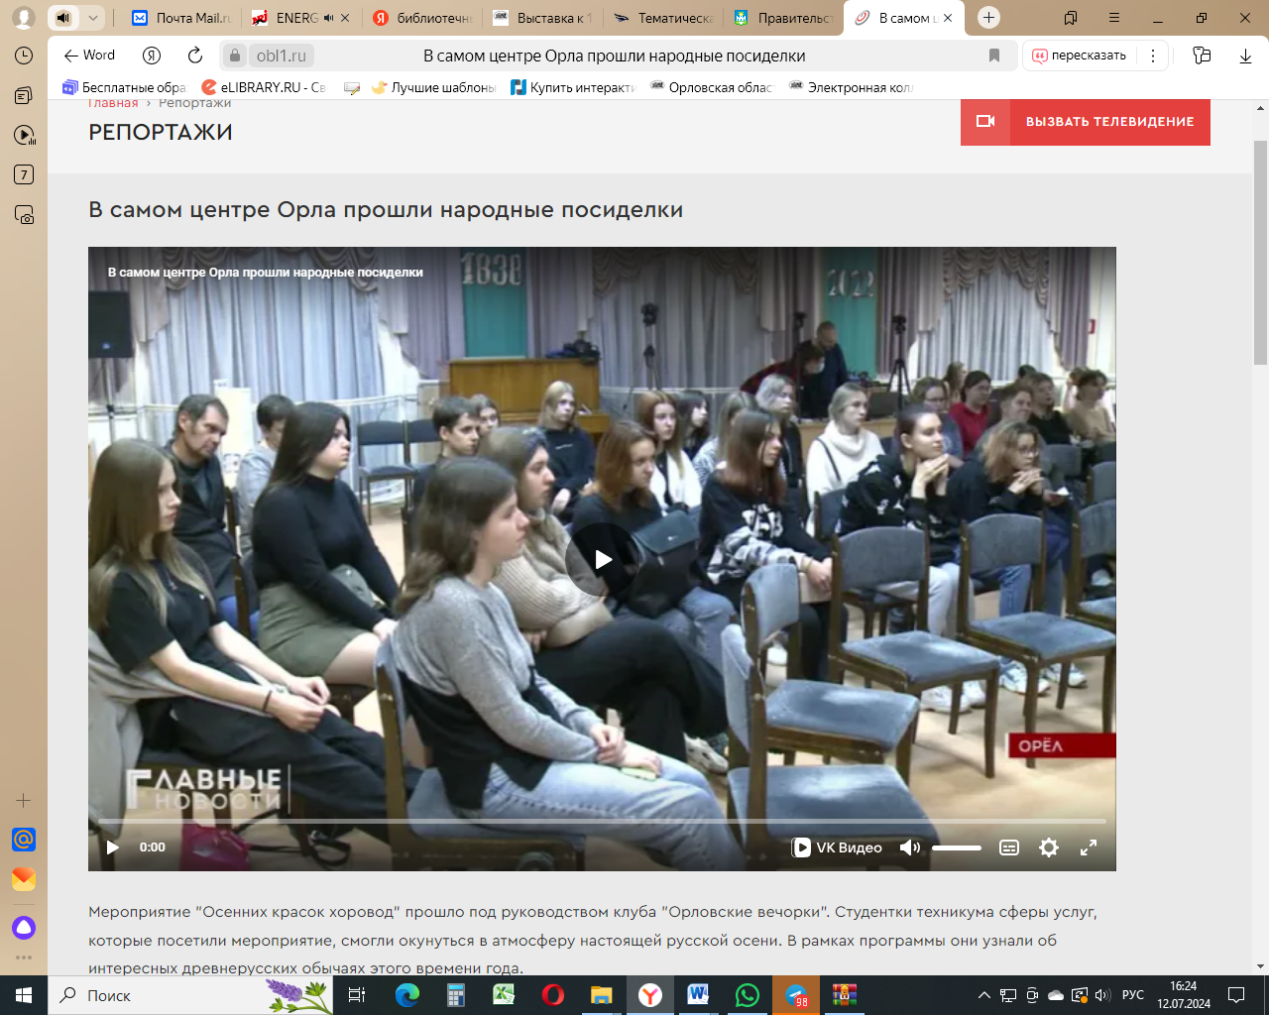1269x1015 pixels.
Task: Click the VK Видео logo
Action: tap(838, 847)
